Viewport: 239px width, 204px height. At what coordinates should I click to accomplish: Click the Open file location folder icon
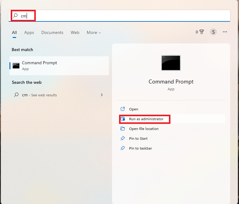123,128
